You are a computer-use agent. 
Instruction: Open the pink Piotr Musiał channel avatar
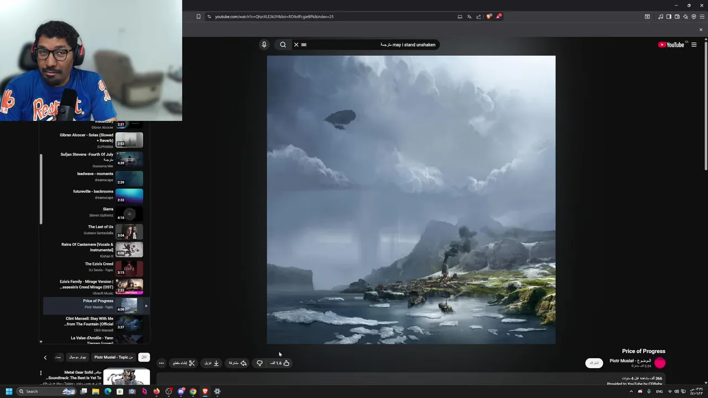point(660,363)
